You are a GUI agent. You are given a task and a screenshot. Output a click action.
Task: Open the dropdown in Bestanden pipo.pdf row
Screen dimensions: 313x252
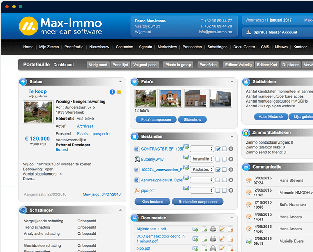202,190
